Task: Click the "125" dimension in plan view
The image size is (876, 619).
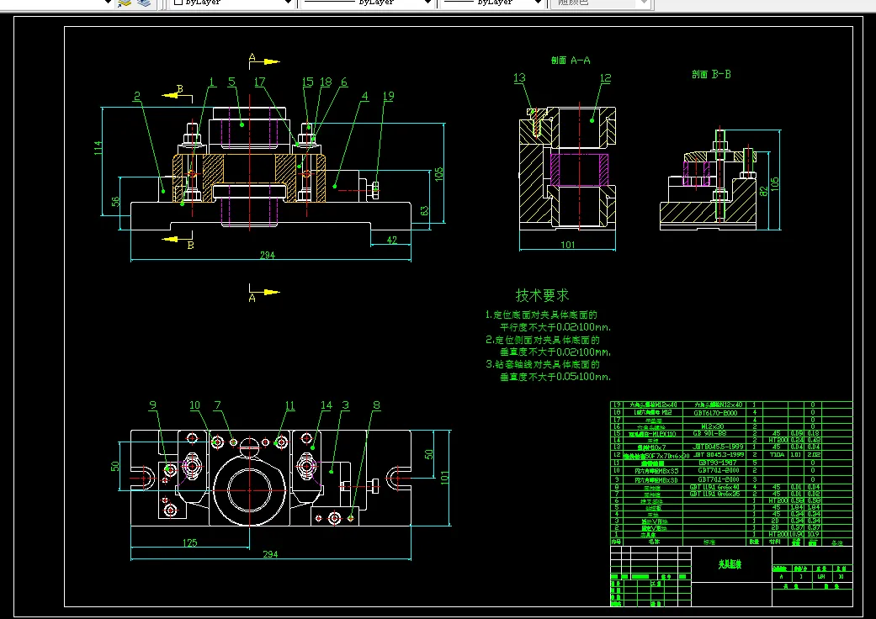Action: click(190, 542)
